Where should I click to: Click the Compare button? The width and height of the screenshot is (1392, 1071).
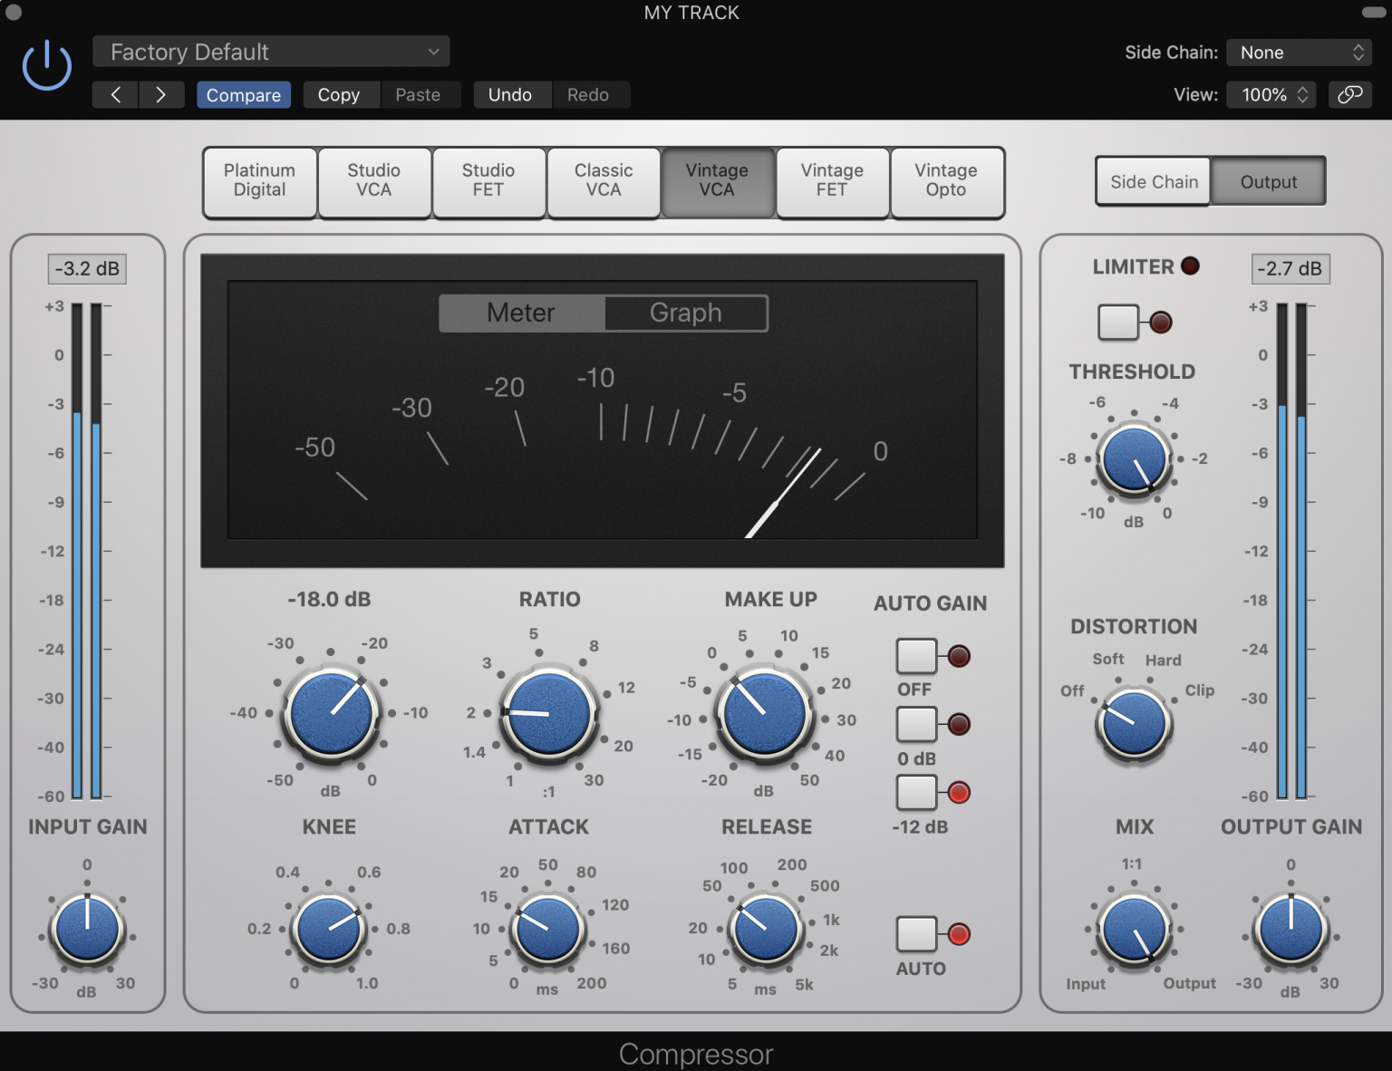(x=243, y=94)
